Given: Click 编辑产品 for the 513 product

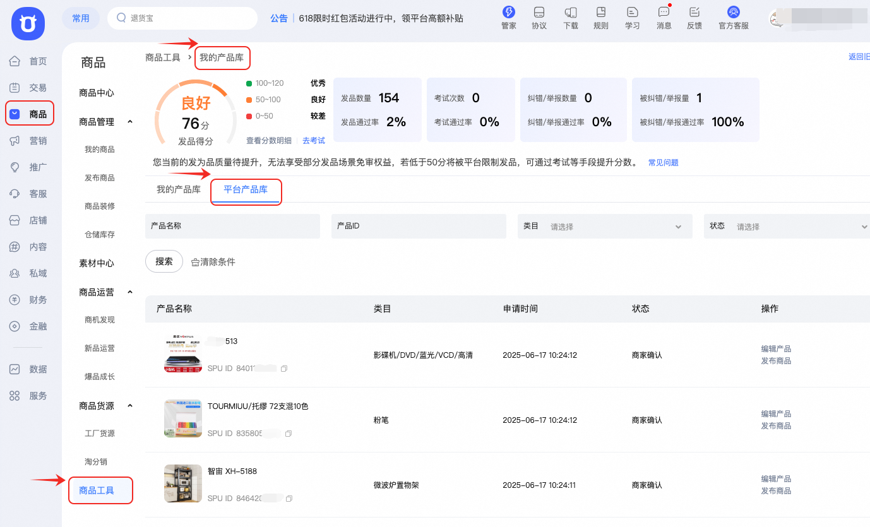Looking at the screenshot, I should [776, 349].
